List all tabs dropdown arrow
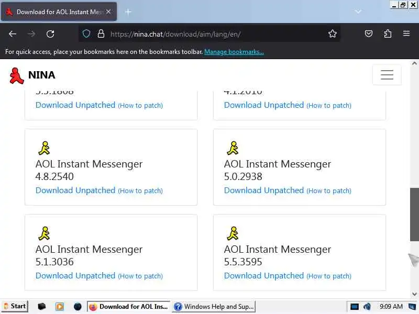The width and height of the screenshot is (419, 314). pos(358,12)
